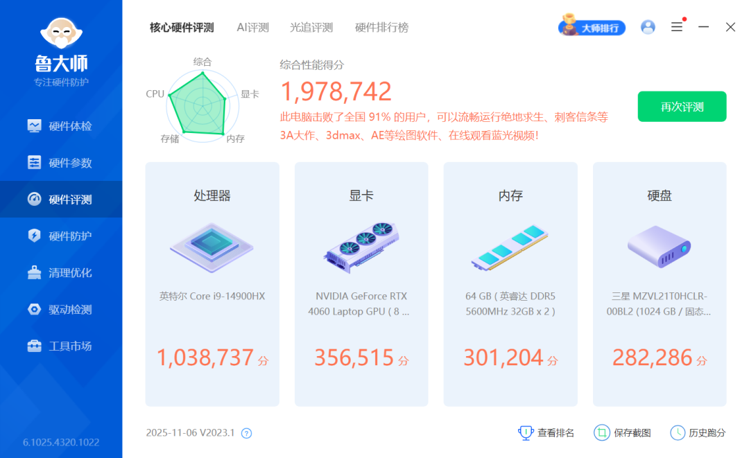Click the 鲁大师 logo
The height and width of the screenshot is (458, 749).
(61, 42)
